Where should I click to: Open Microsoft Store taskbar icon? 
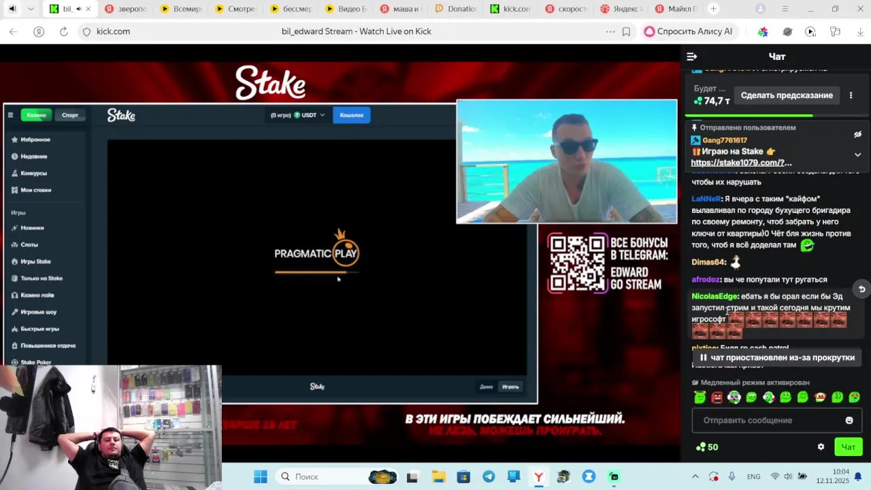pos(463,477)
